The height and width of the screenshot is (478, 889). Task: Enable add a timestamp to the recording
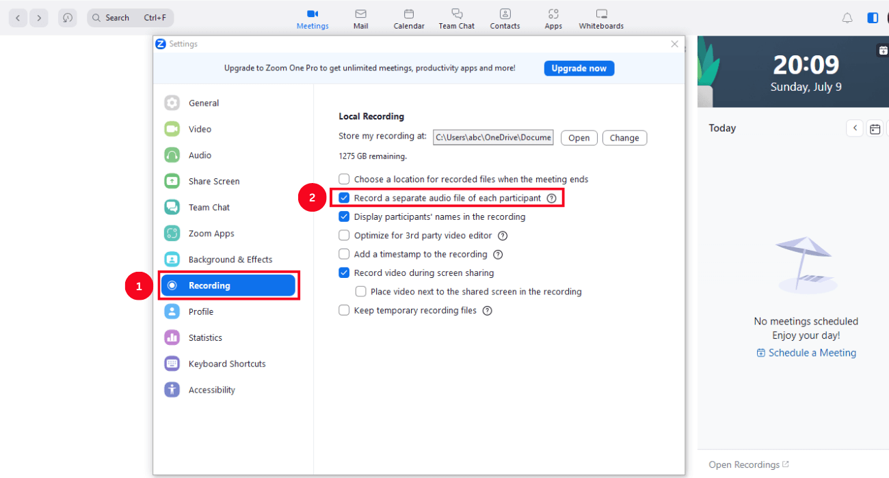[x=344, y=254]
